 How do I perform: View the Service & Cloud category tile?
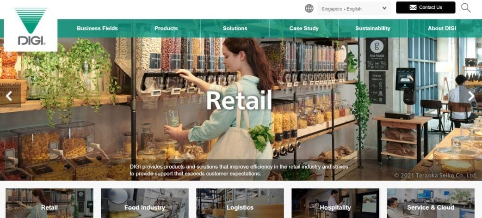(431, 203)
